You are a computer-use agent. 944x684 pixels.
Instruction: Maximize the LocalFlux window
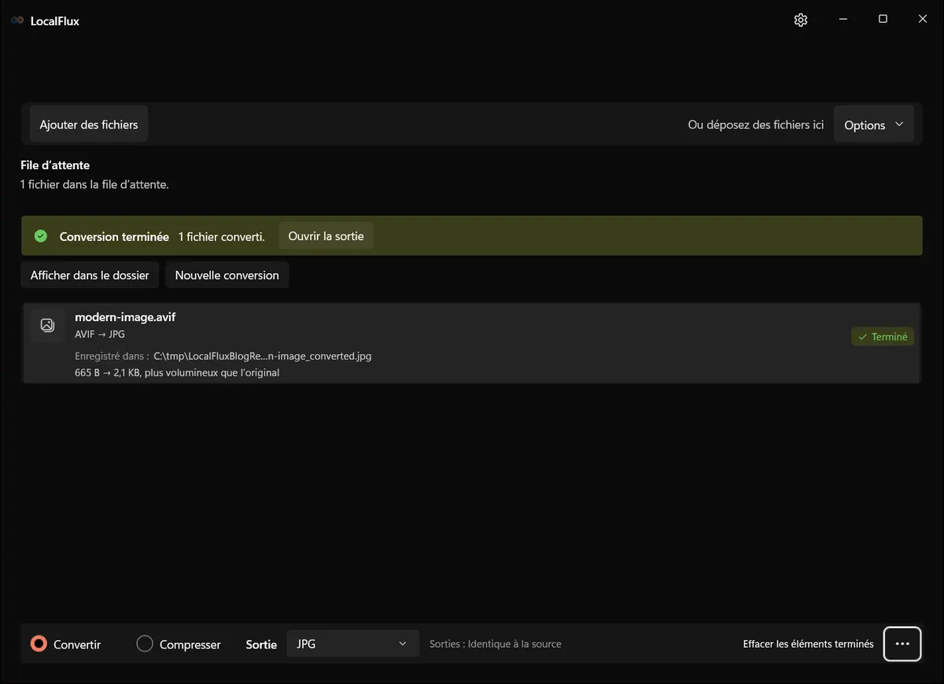883,20
